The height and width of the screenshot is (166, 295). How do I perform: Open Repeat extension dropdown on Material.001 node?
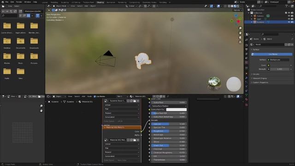122,152
